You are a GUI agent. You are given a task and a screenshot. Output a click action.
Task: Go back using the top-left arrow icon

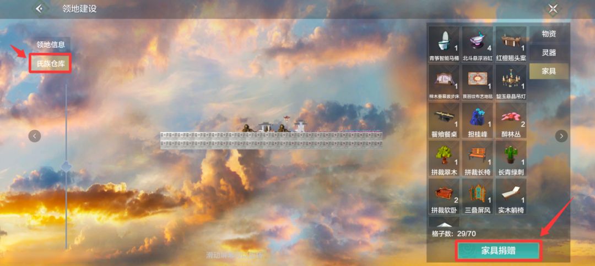tap(41, 9)
